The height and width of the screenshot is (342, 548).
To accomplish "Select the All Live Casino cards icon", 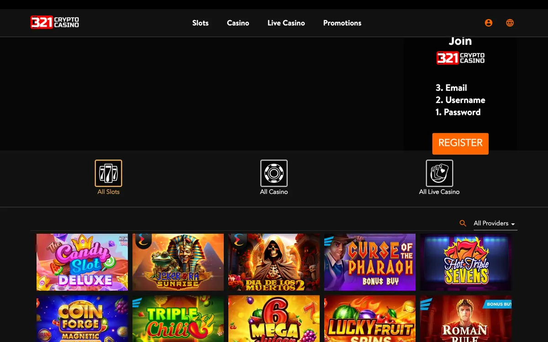I will coord(439,173).
